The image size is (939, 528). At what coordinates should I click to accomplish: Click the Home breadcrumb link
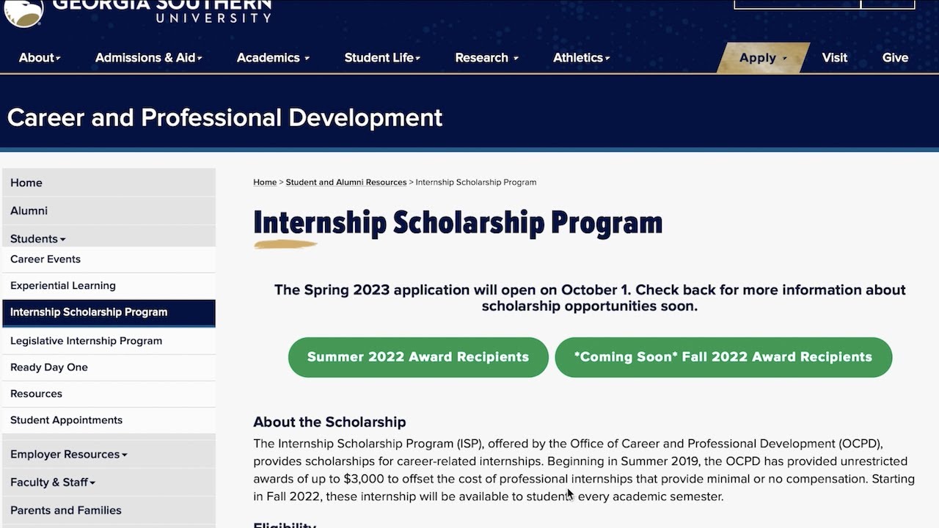click(x=265, y=182)
